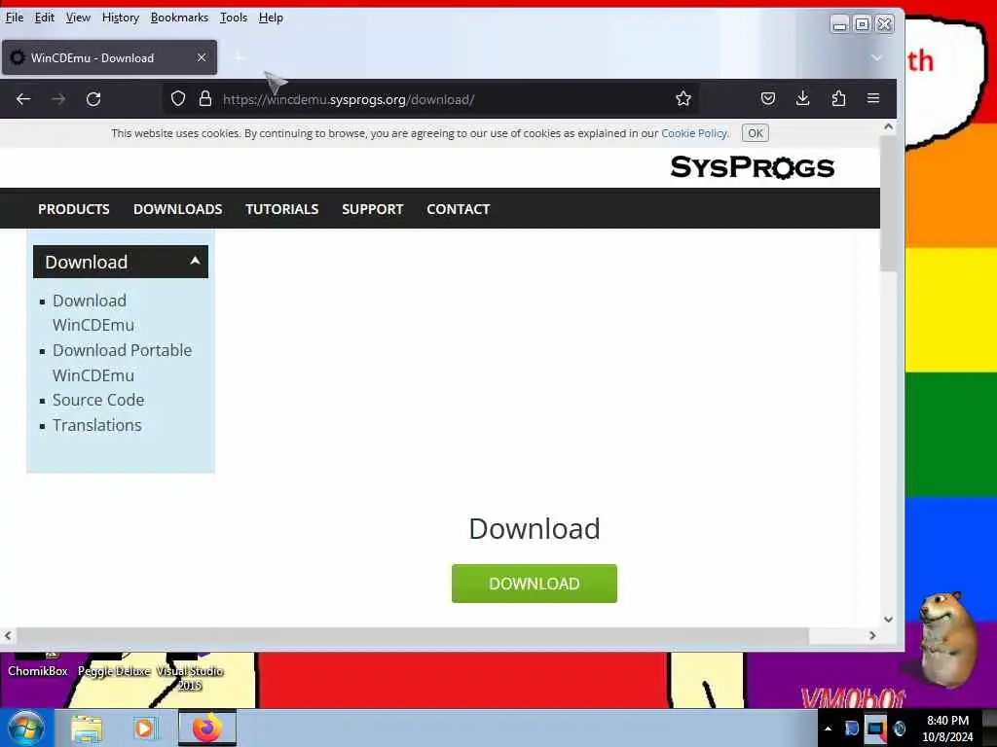The width and height of the screenshot is (997, 747).
Task: Select the WinCDEmu - Download tab
Action: click(x=109, y=57)
